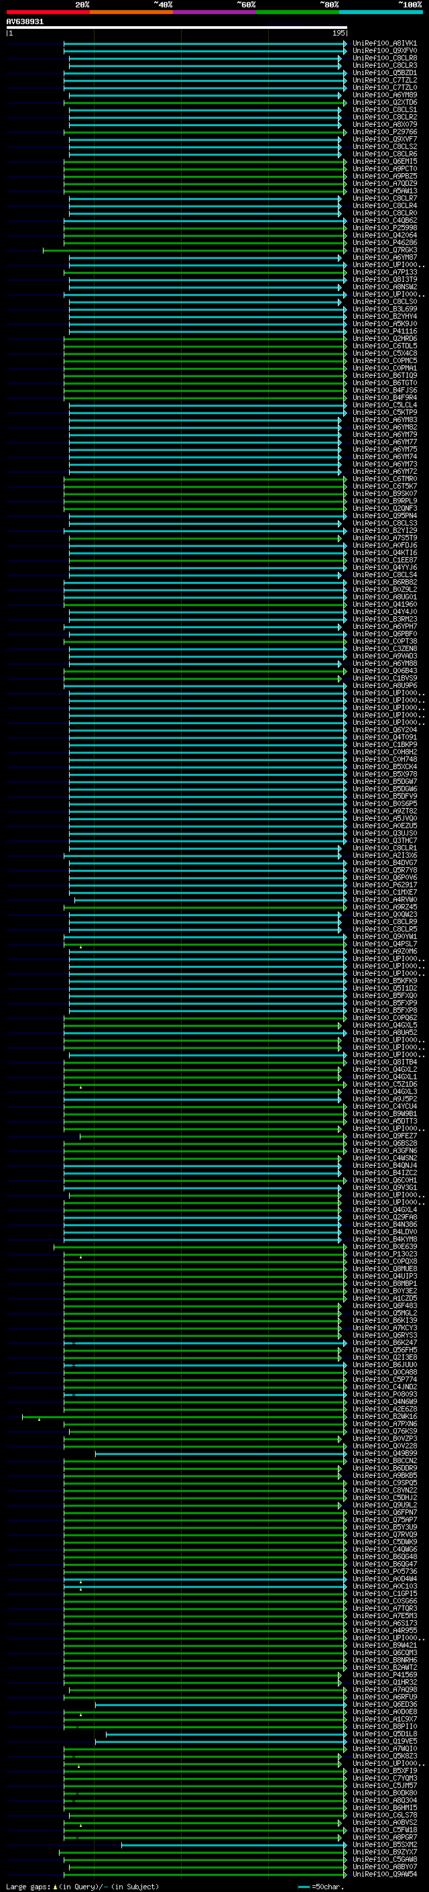Select the label UniRef100_C4QB62
The image size is (429, 1892).
(x=384, y=220)
